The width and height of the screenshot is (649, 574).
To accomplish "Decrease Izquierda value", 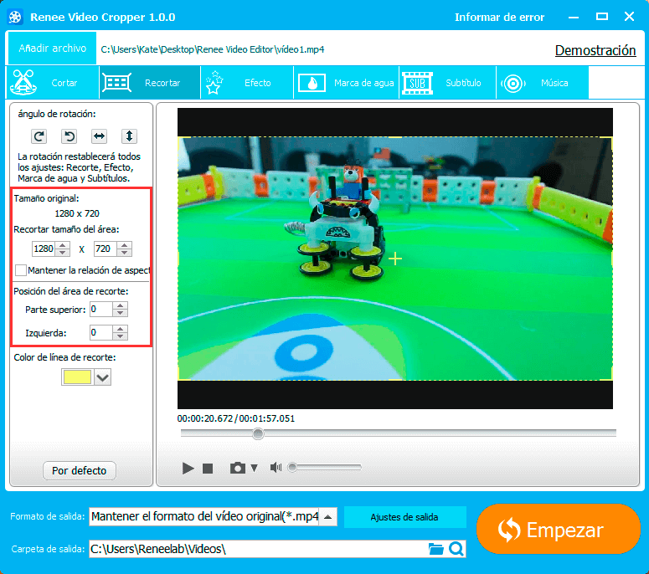I will click(x=120, y=336).
